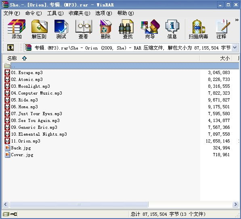Minimize the WinRAR window
This screenshot has width=241, height=219.
point(220,5)
